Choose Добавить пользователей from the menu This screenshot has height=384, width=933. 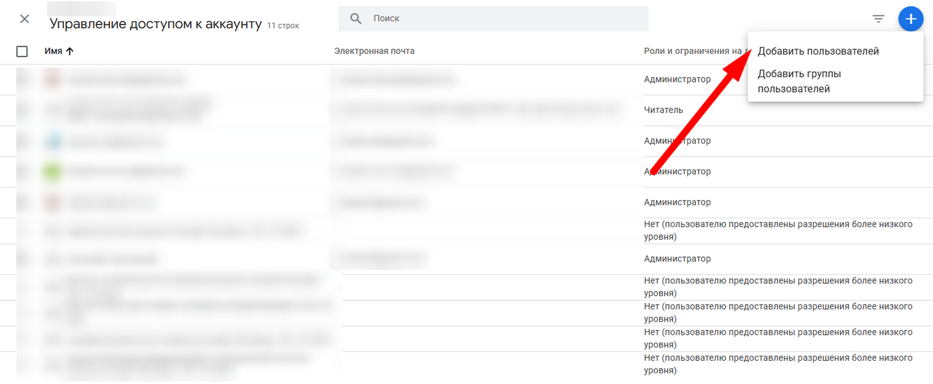point(818,51)
